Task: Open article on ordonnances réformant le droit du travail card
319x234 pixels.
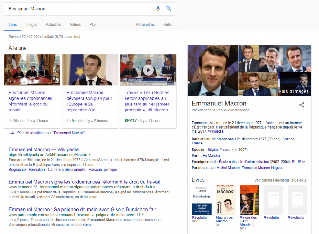Action: pyautogui.click(x=30, y=101)
